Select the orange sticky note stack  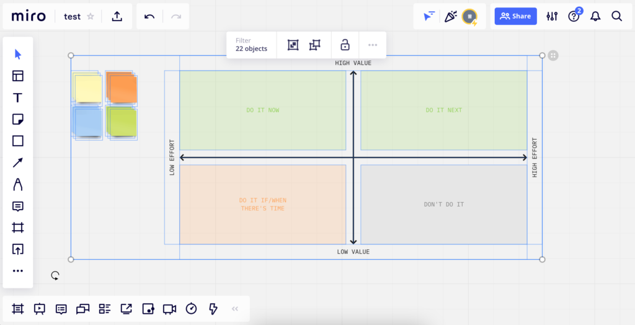[x=122, y=88]
